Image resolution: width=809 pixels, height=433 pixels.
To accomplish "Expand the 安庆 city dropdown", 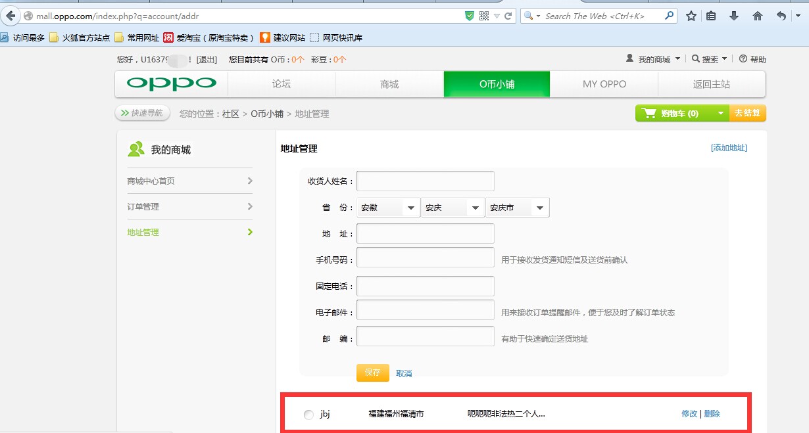I will [x=453, y=208].
